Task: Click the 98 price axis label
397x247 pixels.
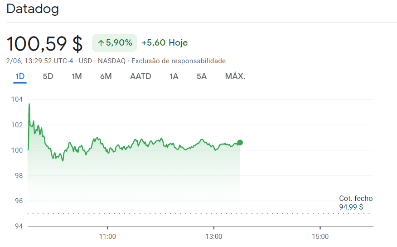Action: (19, 176)
